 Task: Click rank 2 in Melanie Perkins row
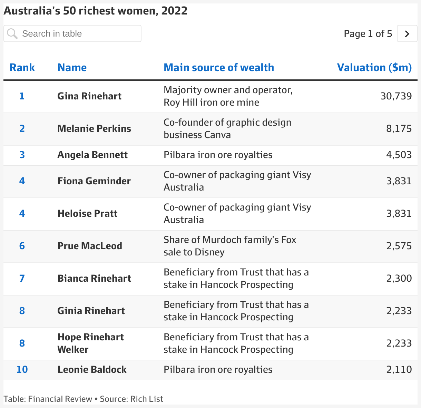click(x=22, y=128)
